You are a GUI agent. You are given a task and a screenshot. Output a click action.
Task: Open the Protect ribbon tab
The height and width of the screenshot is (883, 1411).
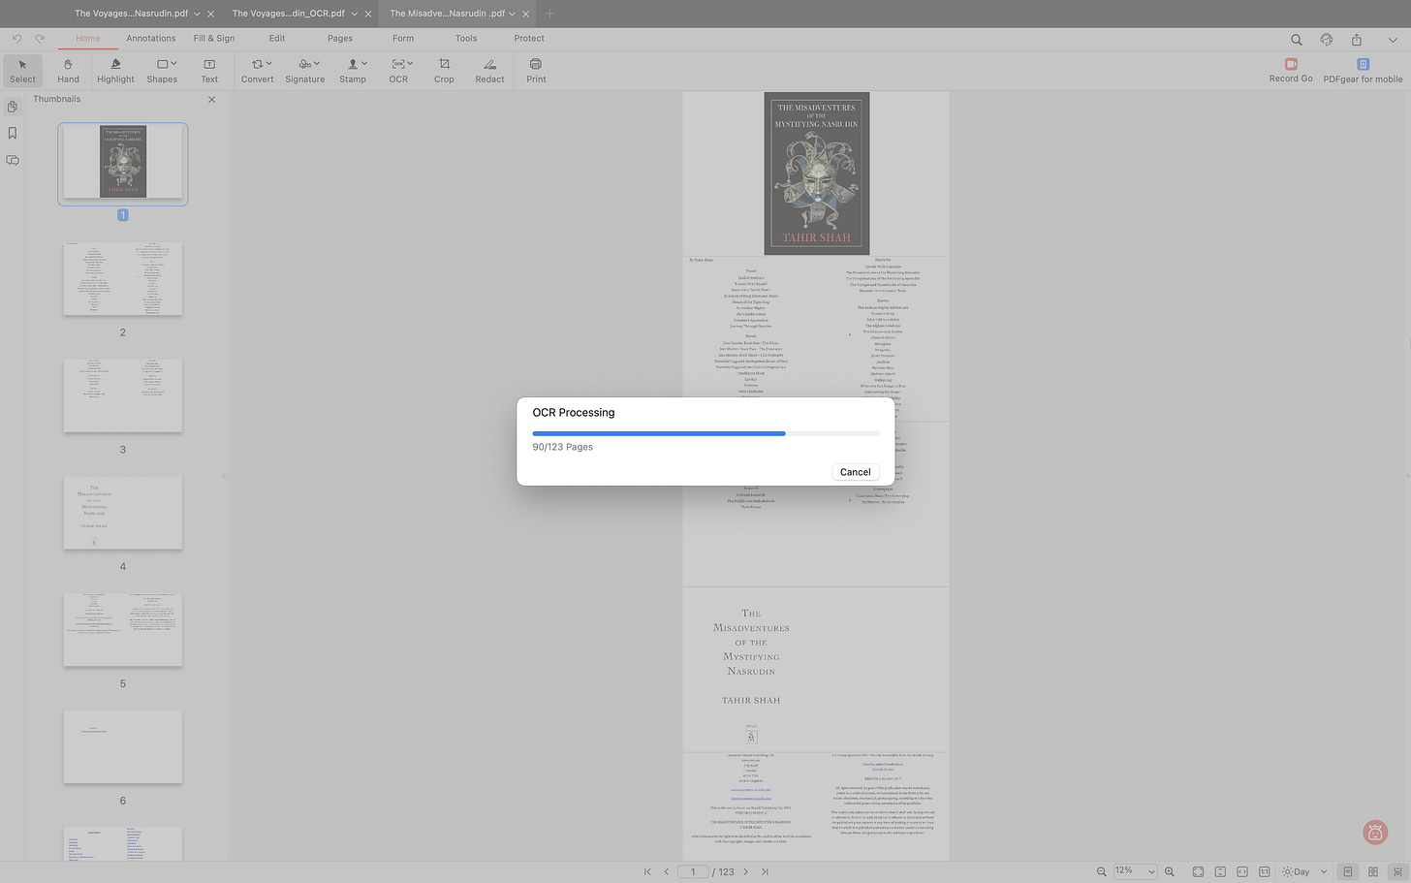[529, 39]
